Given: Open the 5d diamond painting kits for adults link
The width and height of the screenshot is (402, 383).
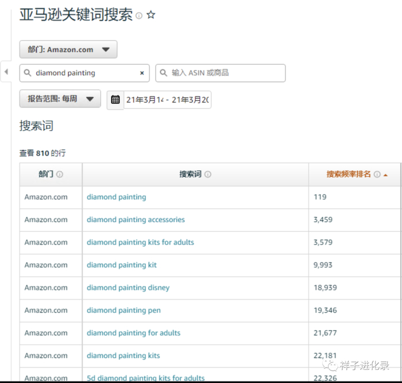Looking at the screenshot, I should pos(146,378).
